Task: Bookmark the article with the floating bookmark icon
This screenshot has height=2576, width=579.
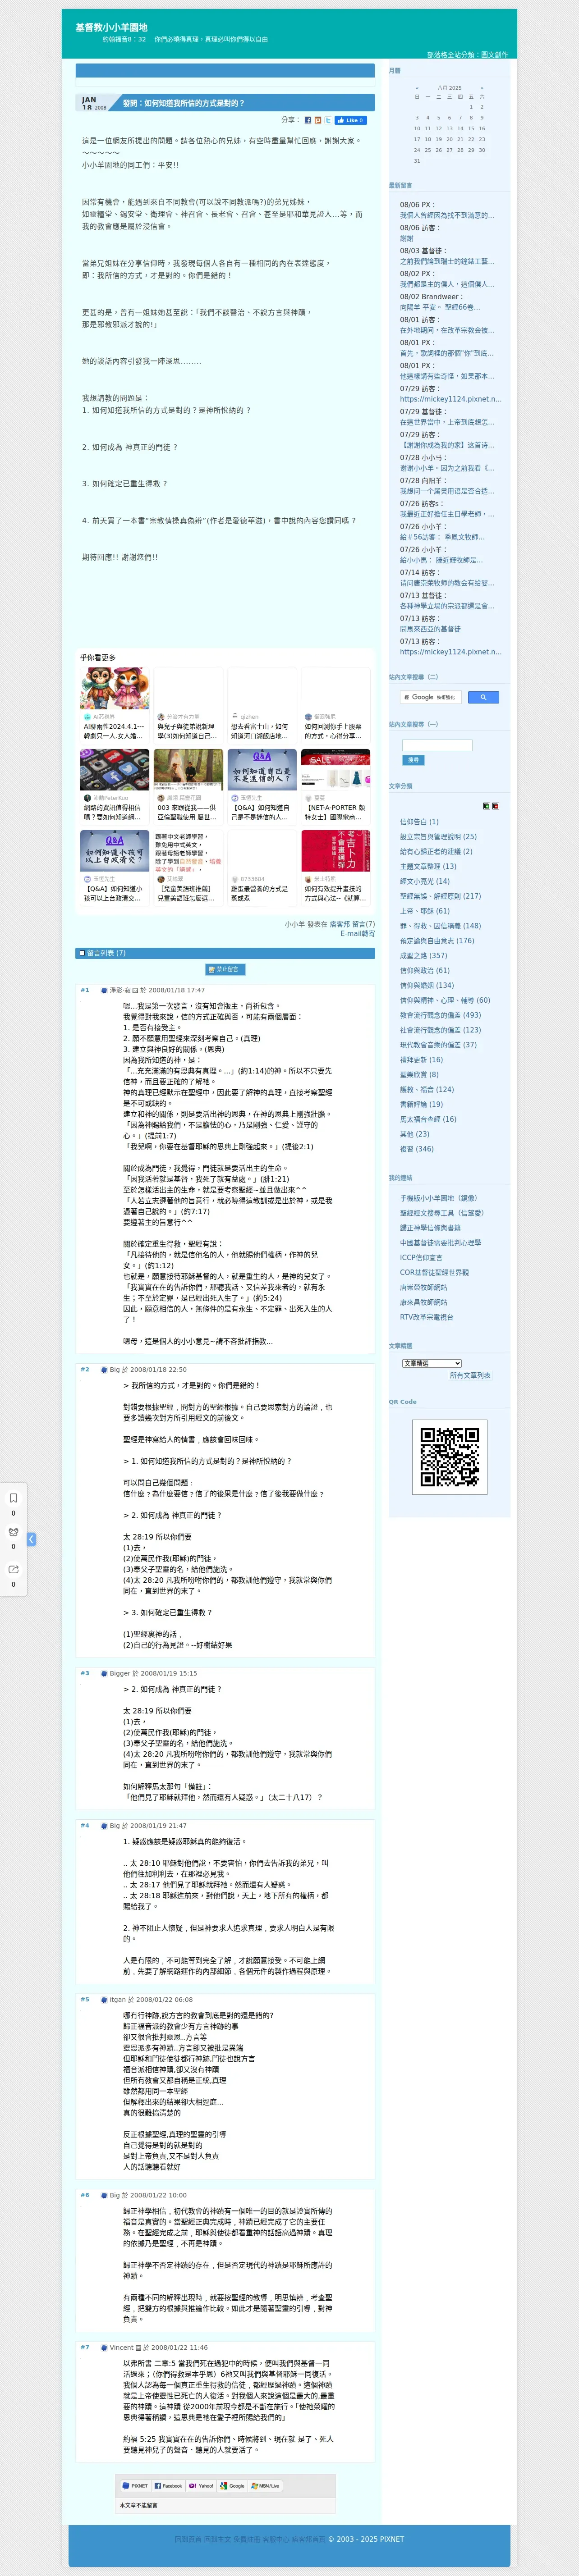Action: point(13,1498)
